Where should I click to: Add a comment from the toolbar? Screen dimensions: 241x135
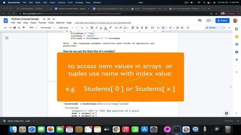[x=120, y=28]
